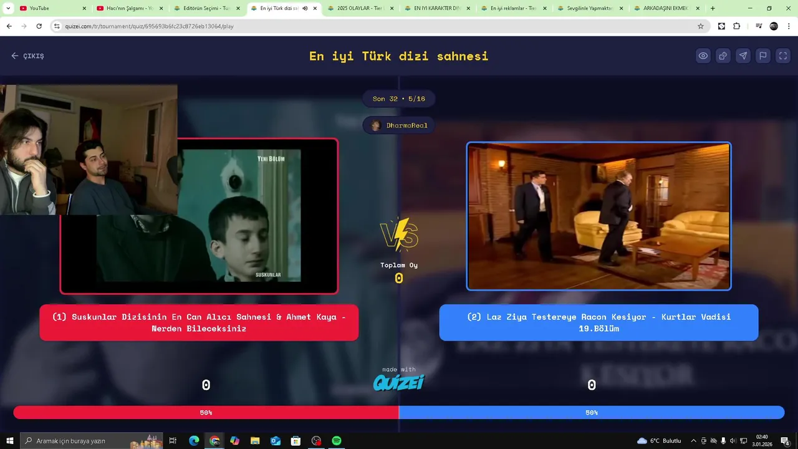The image size is (798, 449).
Task: Click the Kurtlar Vadisi video thumbnail
Action: [x=598, y=216]
